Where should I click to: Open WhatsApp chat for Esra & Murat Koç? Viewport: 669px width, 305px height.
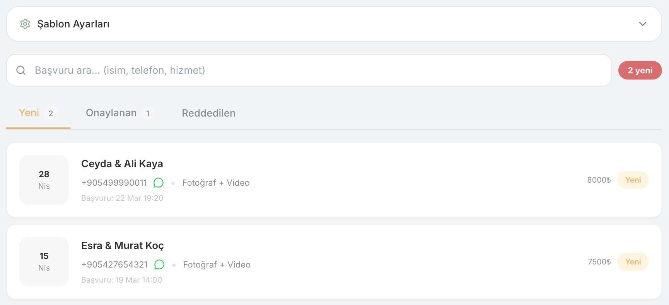click(159, 264)
